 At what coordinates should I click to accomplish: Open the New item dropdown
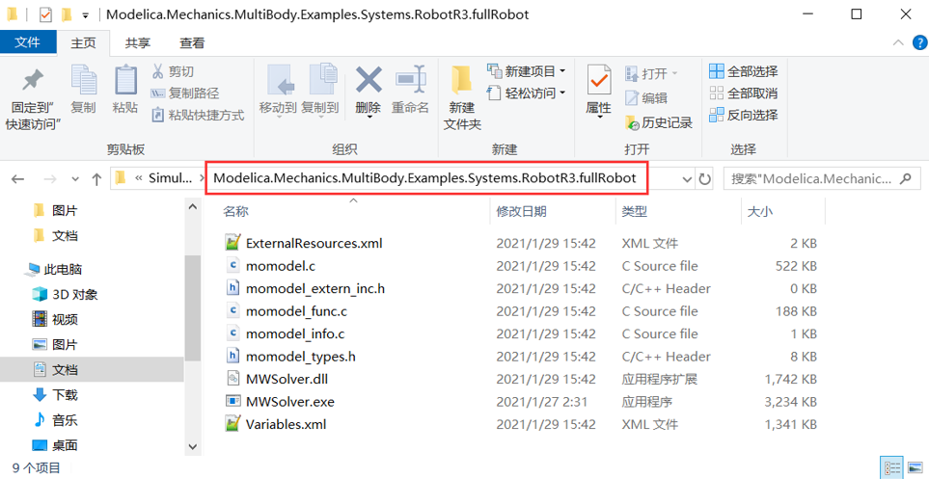tap(526, 71)
